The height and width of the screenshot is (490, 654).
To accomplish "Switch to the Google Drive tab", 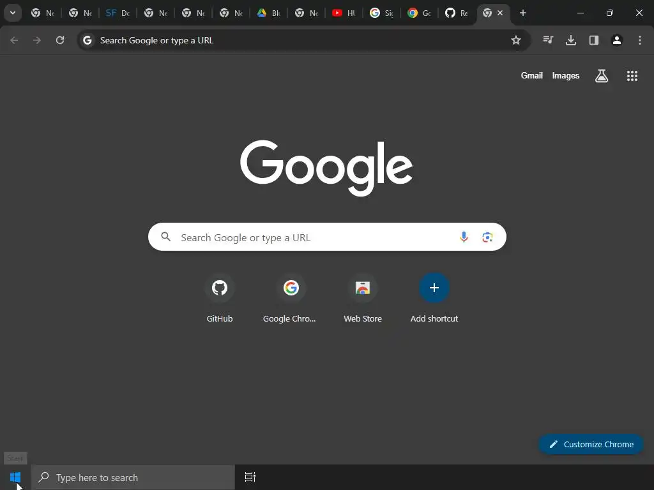I will coord(269,13).
